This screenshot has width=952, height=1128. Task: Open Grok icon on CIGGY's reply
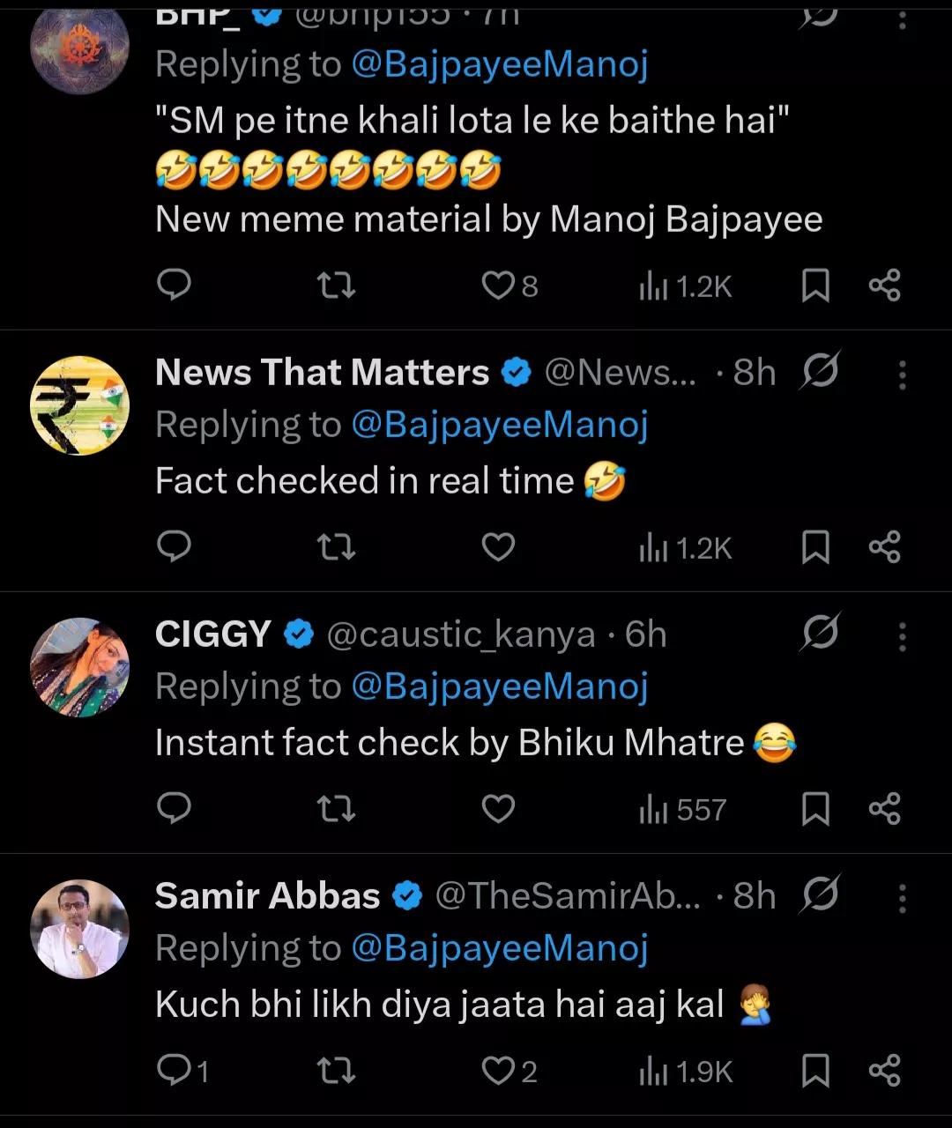(821, 633)
